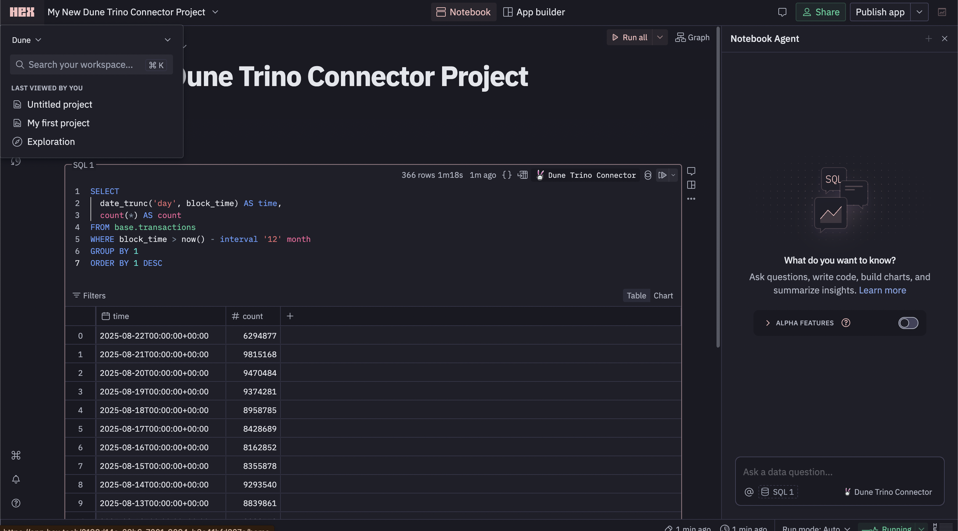Open notifications via the bell icon
Image resolution: width=958 pixels, height=531 pixels.
point(16,479)
